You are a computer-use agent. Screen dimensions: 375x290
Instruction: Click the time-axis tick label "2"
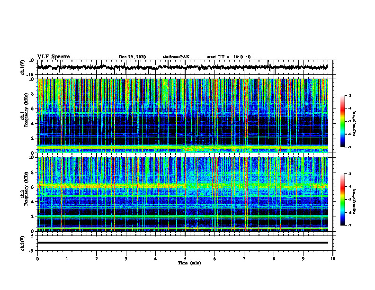[97, 259]
